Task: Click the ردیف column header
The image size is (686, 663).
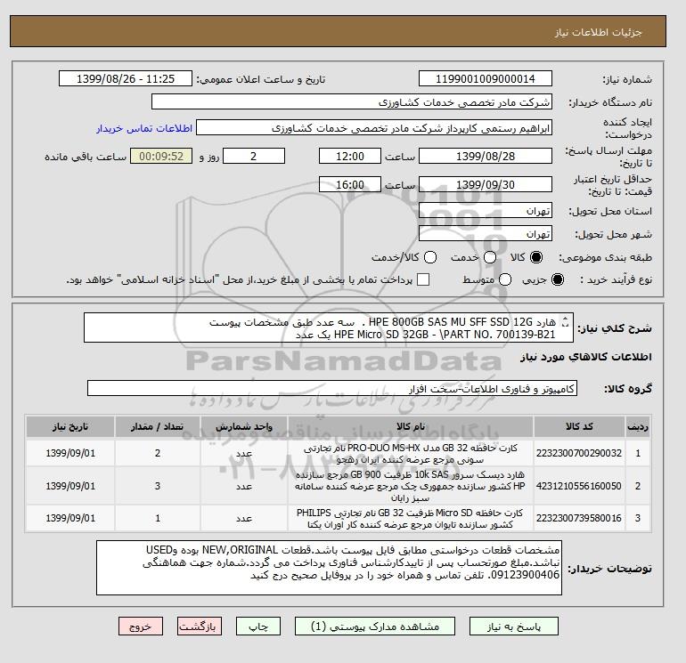Action: [x=637, y=426]
